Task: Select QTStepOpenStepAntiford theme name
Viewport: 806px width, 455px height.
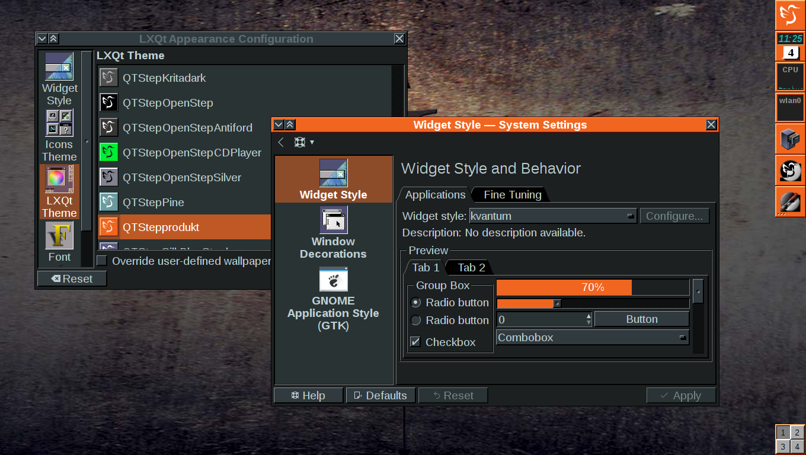Action: (x=187, y=127)
